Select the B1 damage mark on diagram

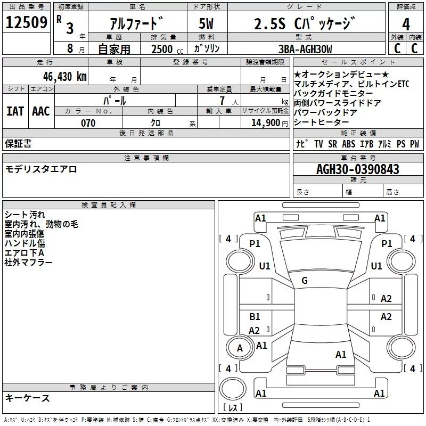point(255,317)
